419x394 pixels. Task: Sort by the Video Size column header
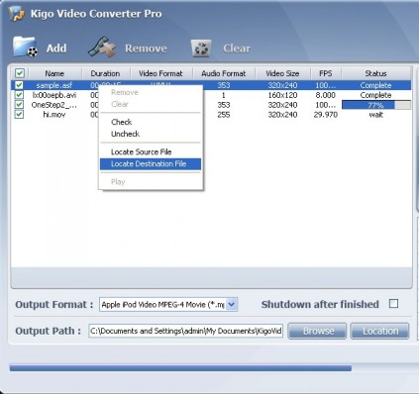tap(282, 73)
